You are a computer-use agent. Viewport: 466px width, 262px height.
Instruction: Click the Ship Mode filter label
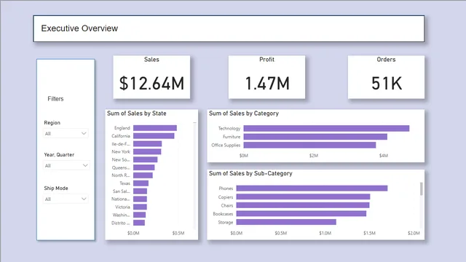(x=56, y=188)
